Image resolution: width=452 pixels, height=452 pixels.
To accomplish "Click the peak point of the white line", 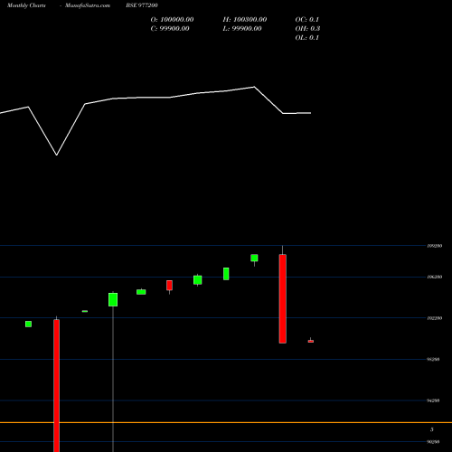I will pyautogui.click(x=254, y=87).
